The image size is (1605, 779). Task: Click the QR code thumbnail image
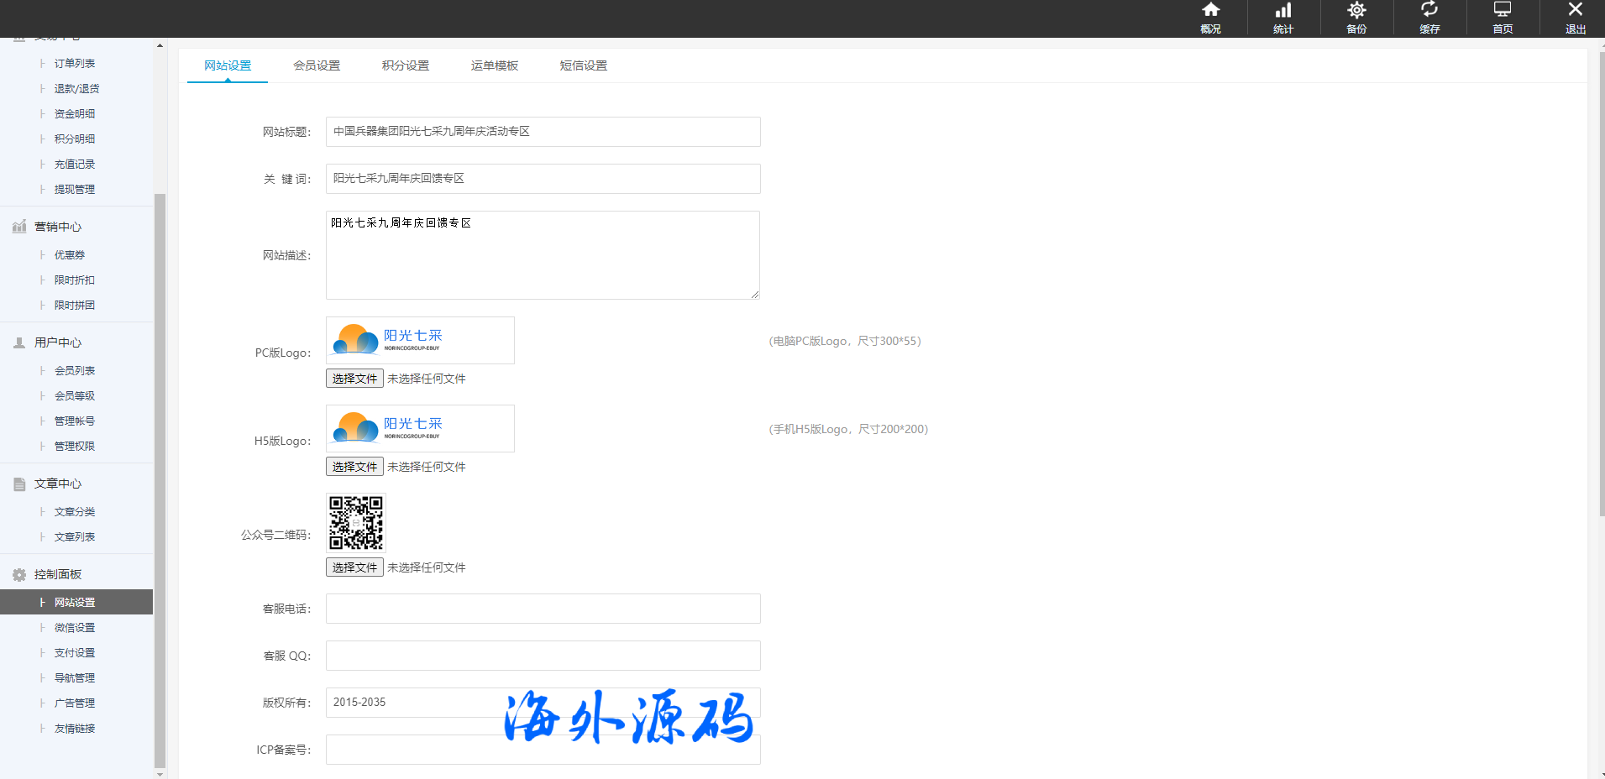tap(356, 522)
